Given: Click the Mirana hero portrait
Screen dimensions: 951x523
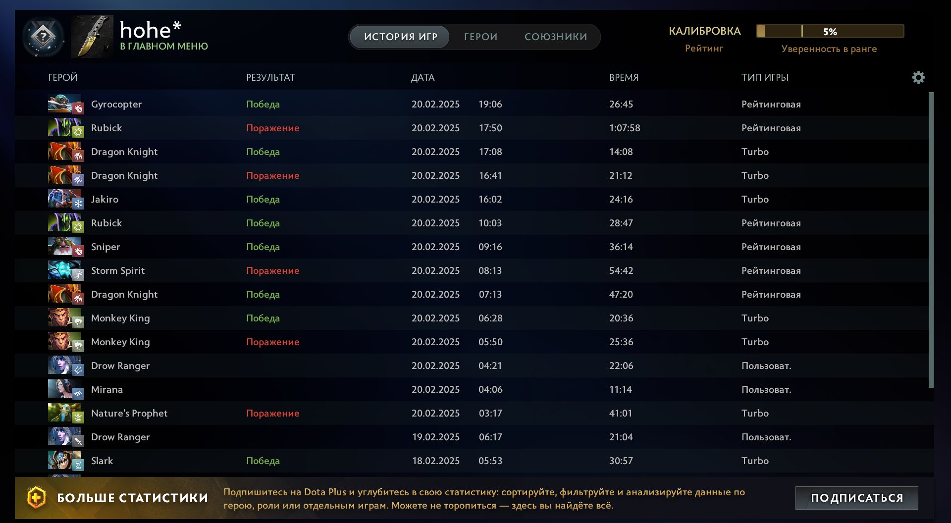Looking at the screenshot, I should click(x=64, y=389).
